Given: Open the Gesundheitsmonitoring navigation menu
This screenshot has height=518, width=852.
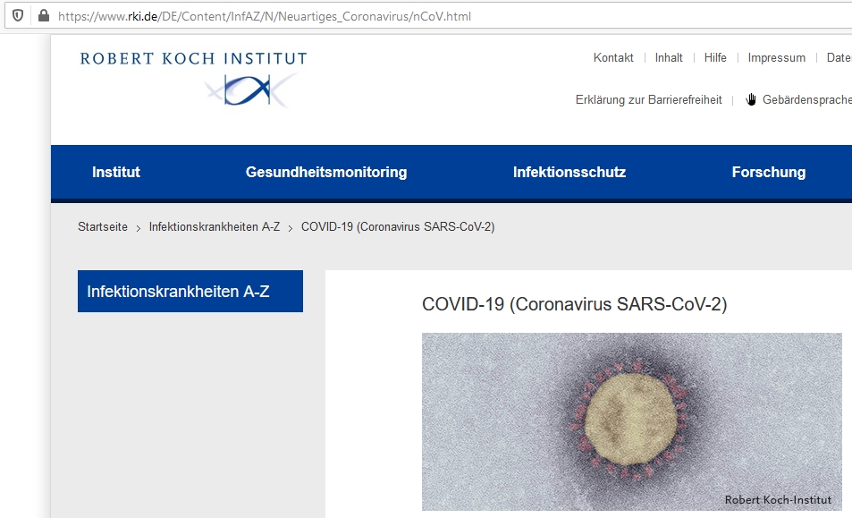Looking at the screenshot, I should click(x=326, y=173).
